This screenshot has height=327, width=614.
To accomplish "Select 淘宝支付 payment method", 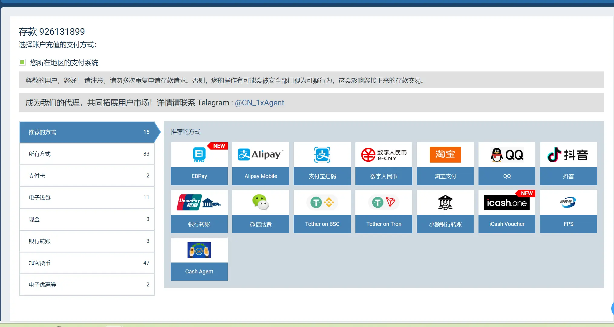I will coord(445,164).
